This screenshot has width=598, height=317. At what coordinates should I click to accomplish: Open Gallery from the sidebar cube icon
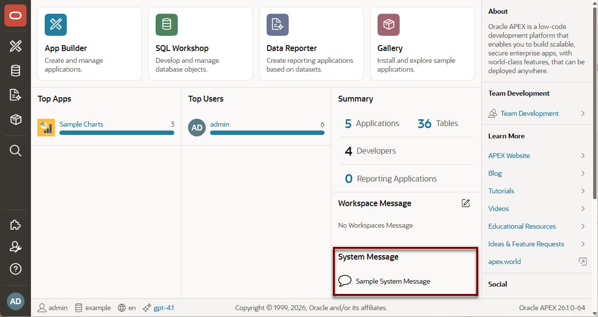coord(15,119)
